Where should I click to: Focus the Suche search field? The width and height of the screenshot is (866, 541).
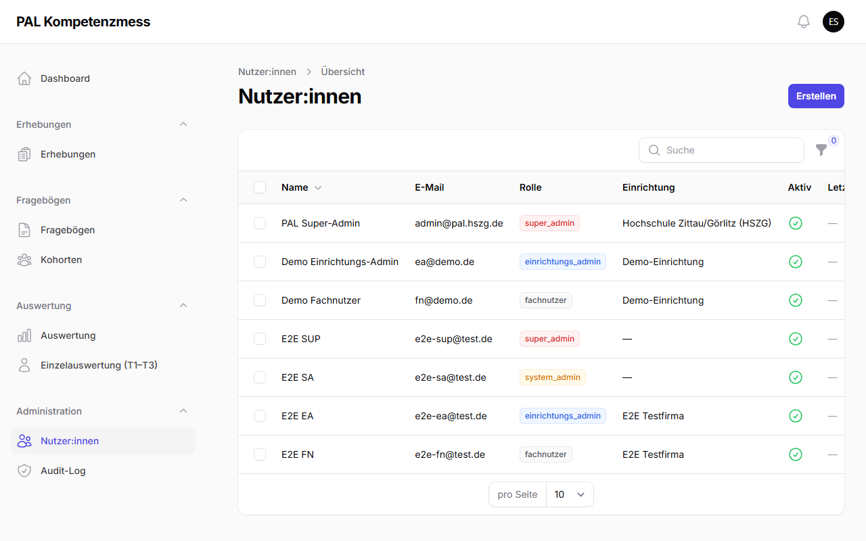[721, 150]
